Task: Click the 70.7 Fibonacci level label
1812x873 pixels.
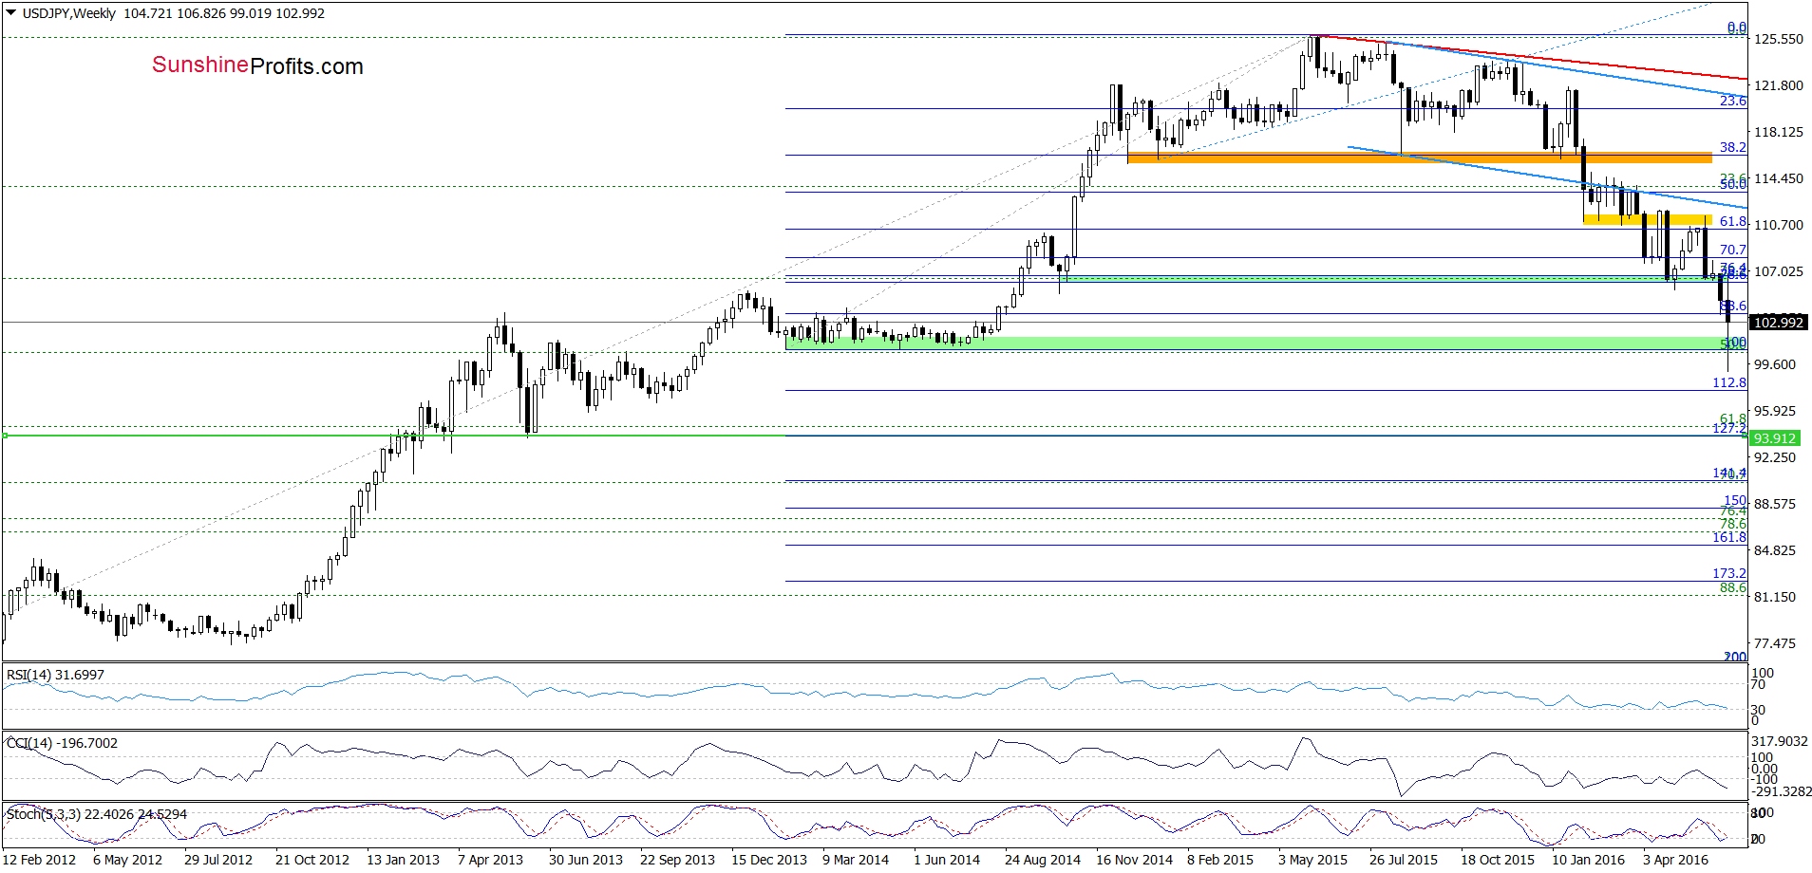Action: pyautogui.click(x=1732, y=250)
